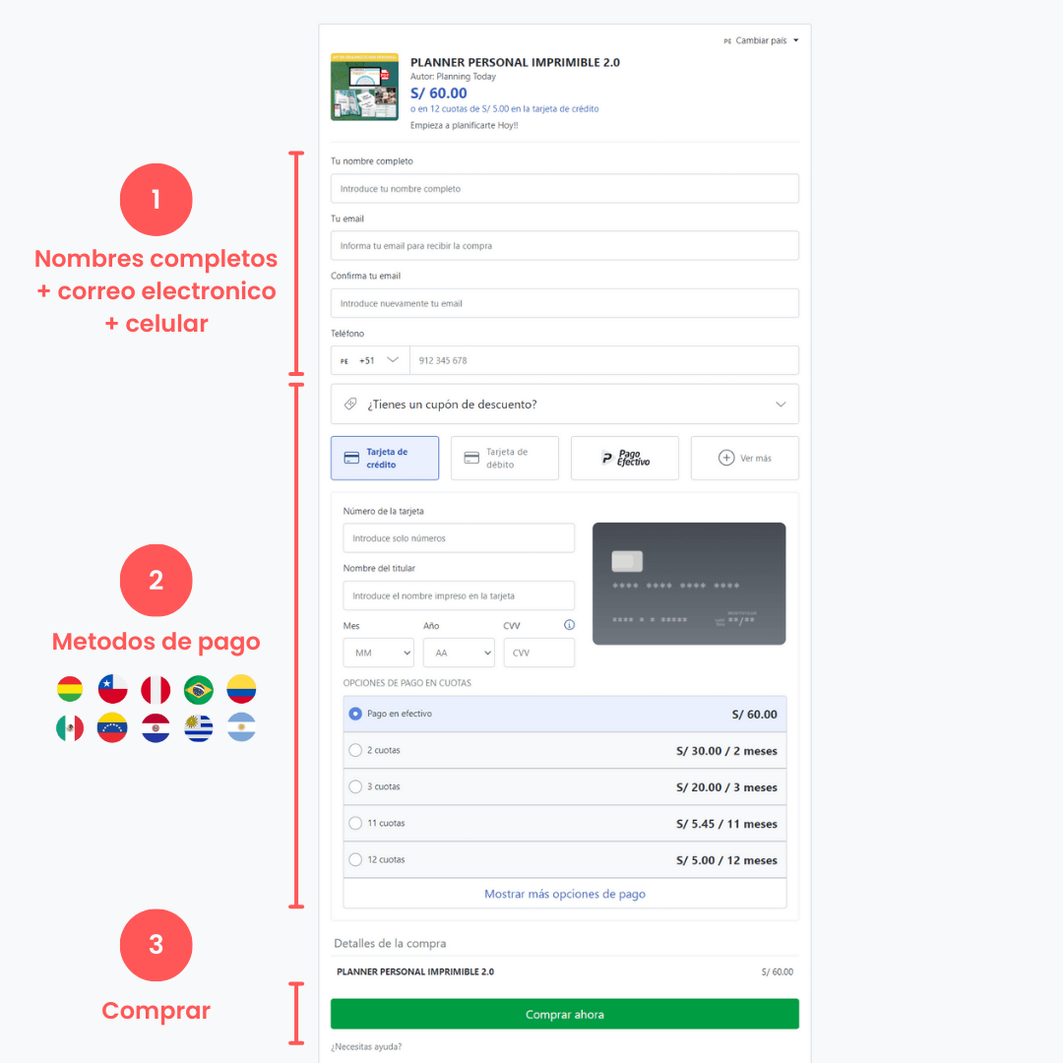Open the MM month dropdown
1063x1063 pixels.
[378, 653]
